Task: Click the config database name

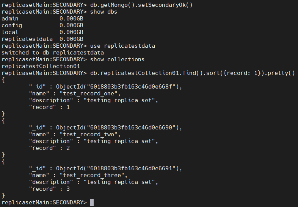Action: pos(12,25)
